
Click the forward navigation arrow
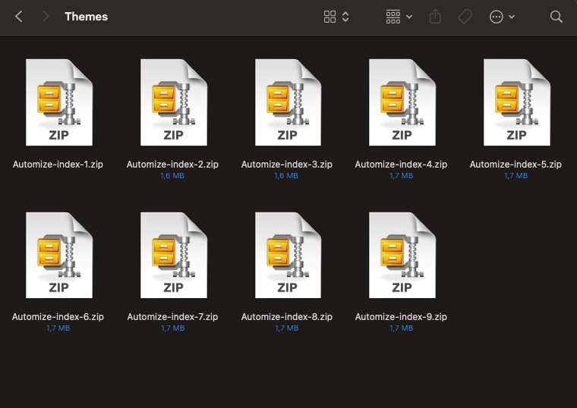[46, 17]
